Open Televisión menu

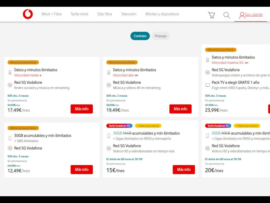tap(129, 14)
